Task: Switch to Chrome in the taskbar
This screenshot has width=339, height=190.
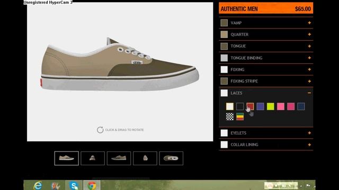Action: coord(92,185)
